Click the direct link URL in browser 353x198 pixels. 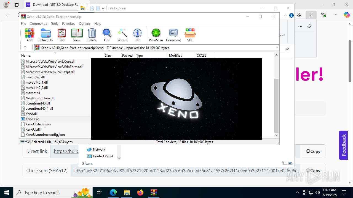point(66,151)
